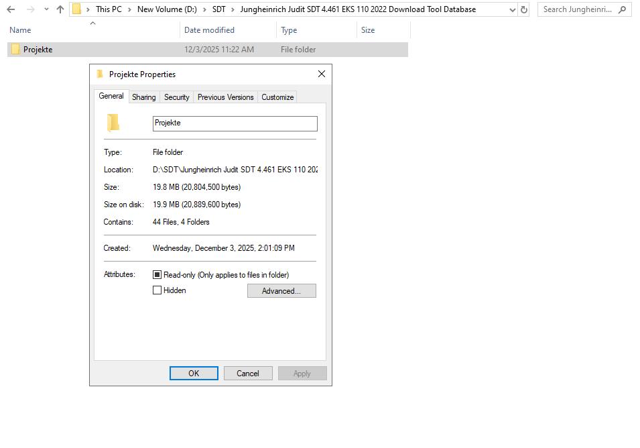
Task: Open the address bar history dropdown
Action: pyautogui.click(x=513, y=10)
